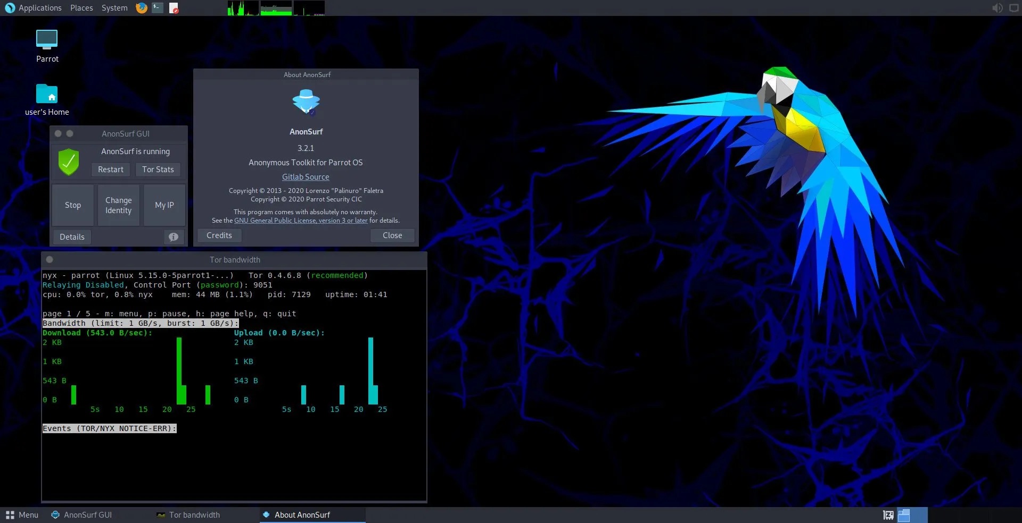
Task: Click Stop to halt AnonSurf
Action: click(x=72, y=205)
